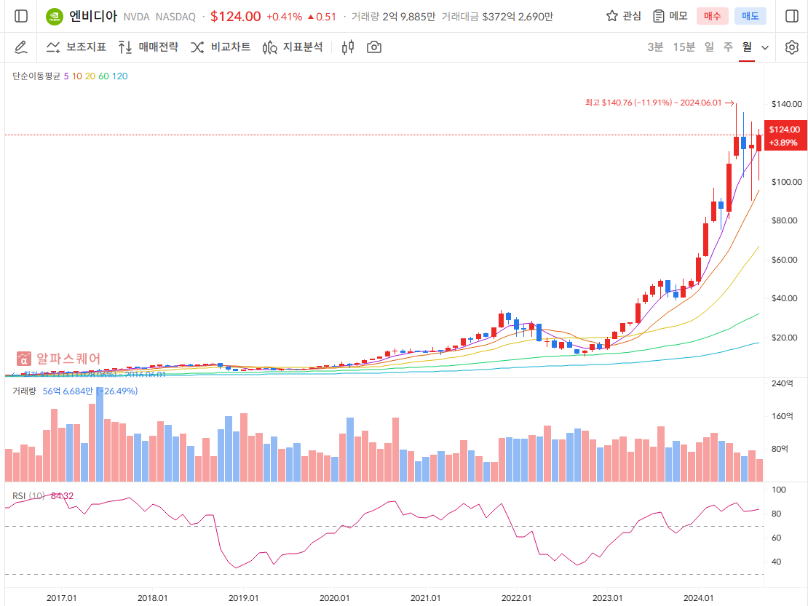Open chart settings gear icon

click(792, 47)
